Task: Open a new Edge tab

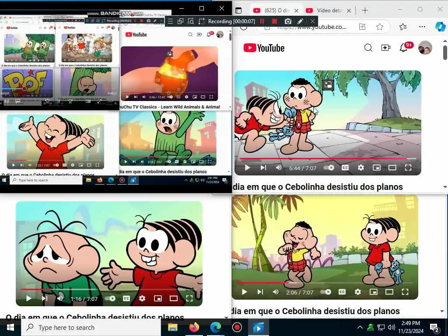Action: point(365,10)
